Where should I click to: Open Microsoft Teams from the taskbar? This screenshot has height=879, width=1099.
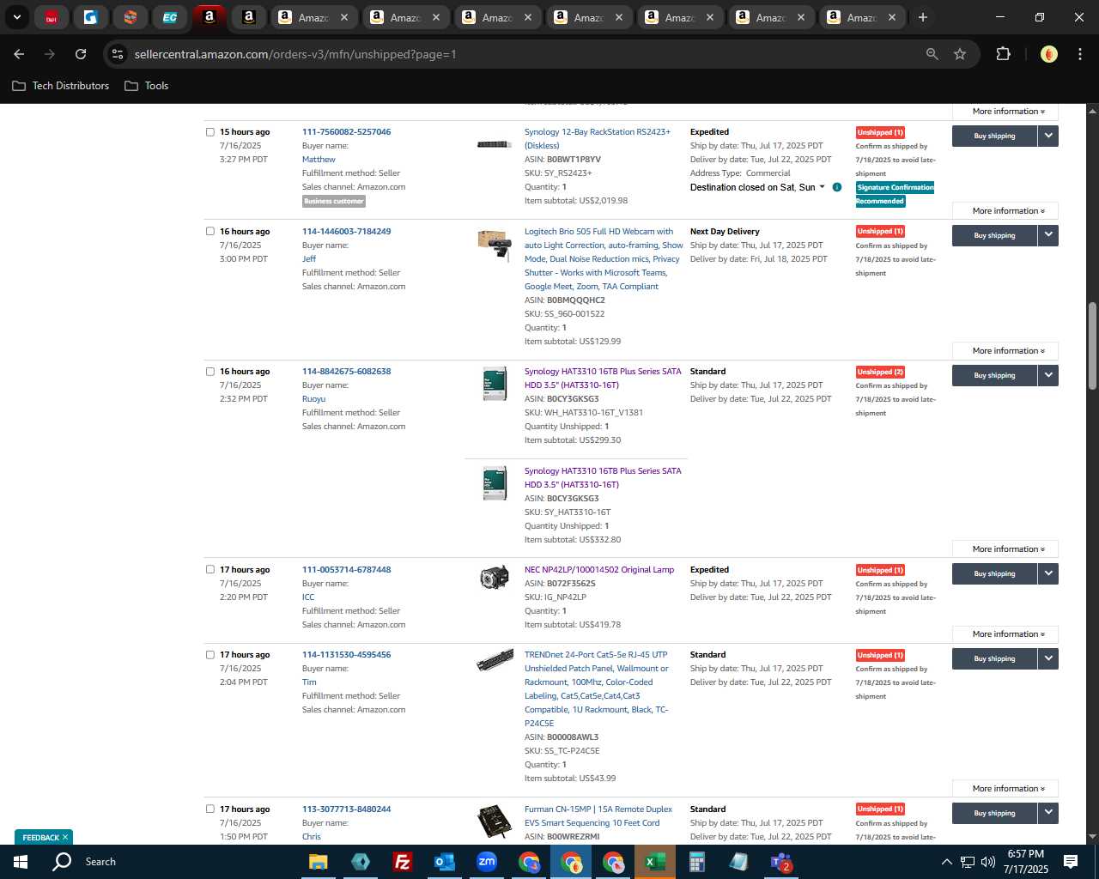click(x=780, y=862)
